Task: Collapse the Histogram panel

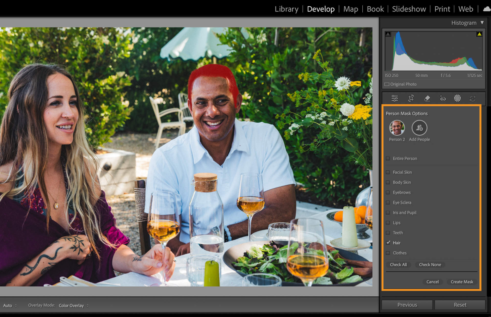Action: tap(482, 23)
